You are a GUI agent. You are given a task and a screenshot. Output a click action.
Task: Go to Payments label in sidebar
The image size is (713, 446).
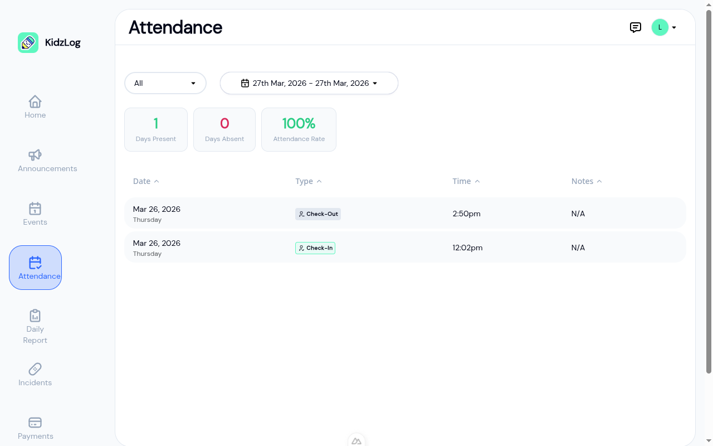coord(36,436)
